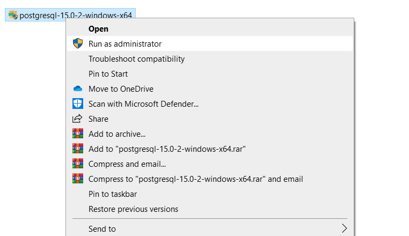Select Pin to Start

(210, 74)
